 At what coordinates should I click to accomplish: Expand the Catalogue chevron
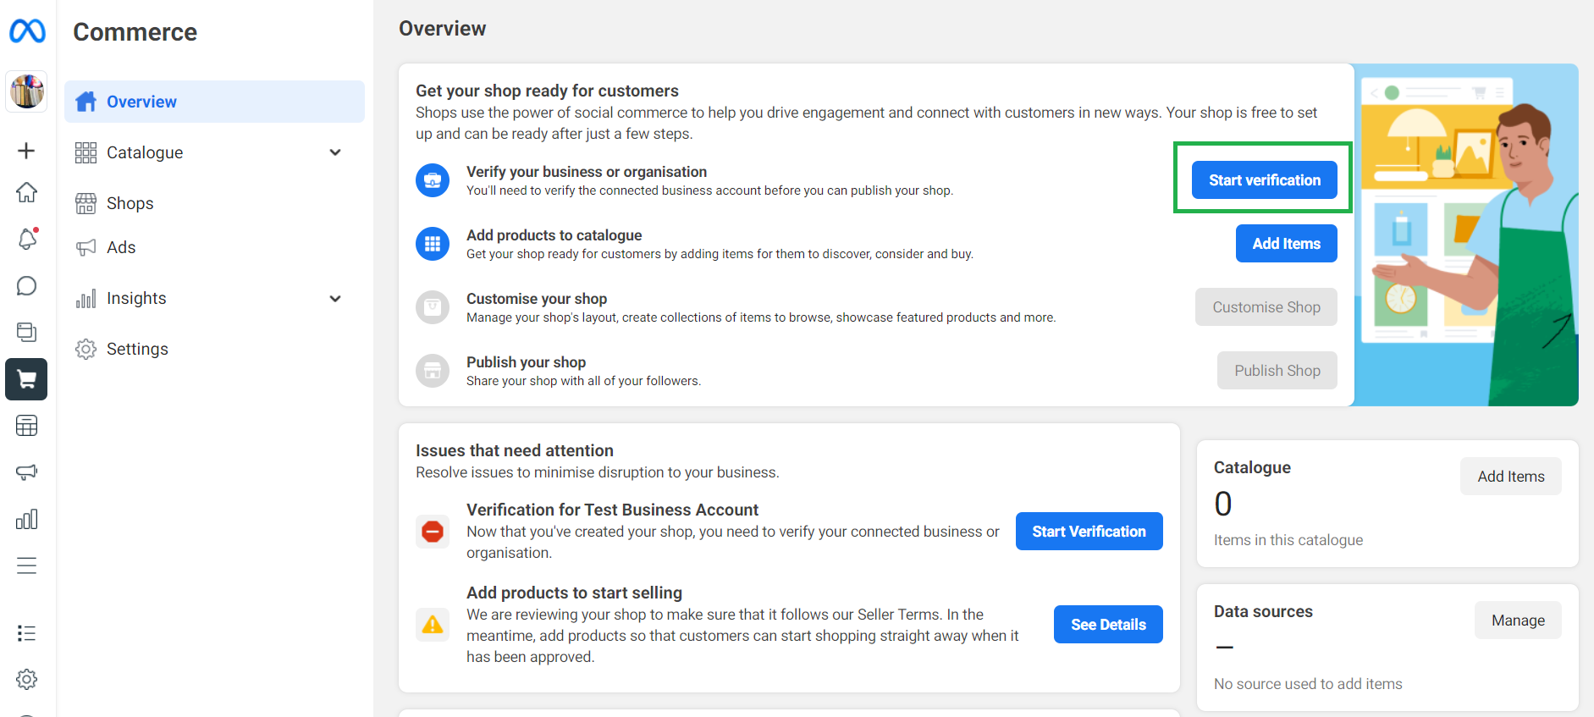(335, 152)
